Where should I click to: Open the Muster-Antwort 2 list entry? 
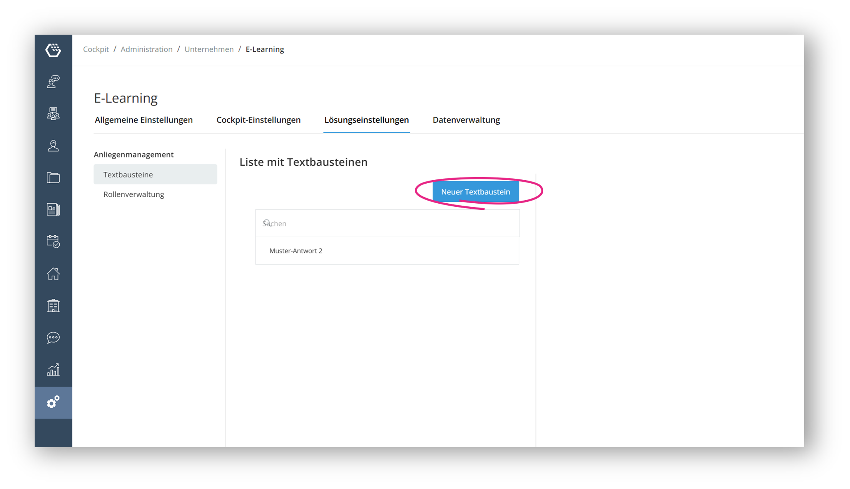tap(387, 251)
